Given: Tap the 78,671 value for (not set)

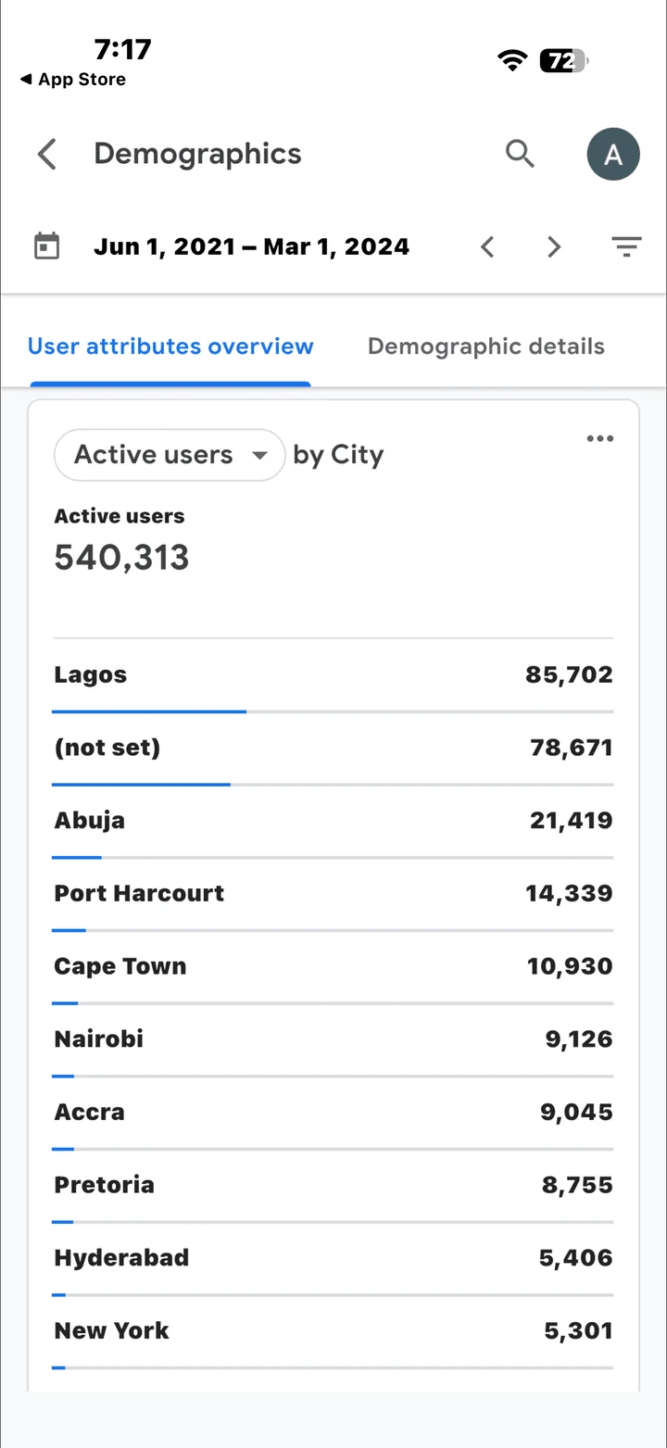Looking at the screenshot, I should [x=572, y=749].
